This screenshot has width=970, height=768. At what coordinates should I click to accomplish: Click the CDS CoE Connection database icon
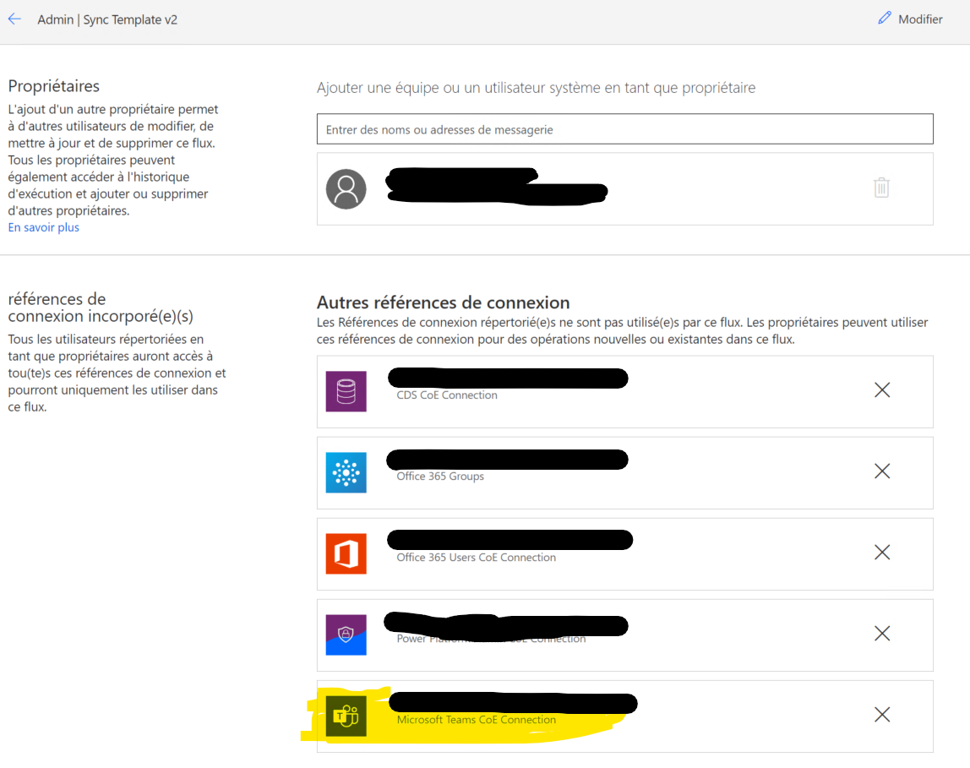point(346,391)
